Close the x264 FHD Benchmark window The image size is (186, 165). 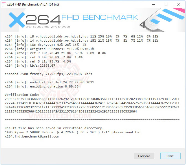click(179, 4)
